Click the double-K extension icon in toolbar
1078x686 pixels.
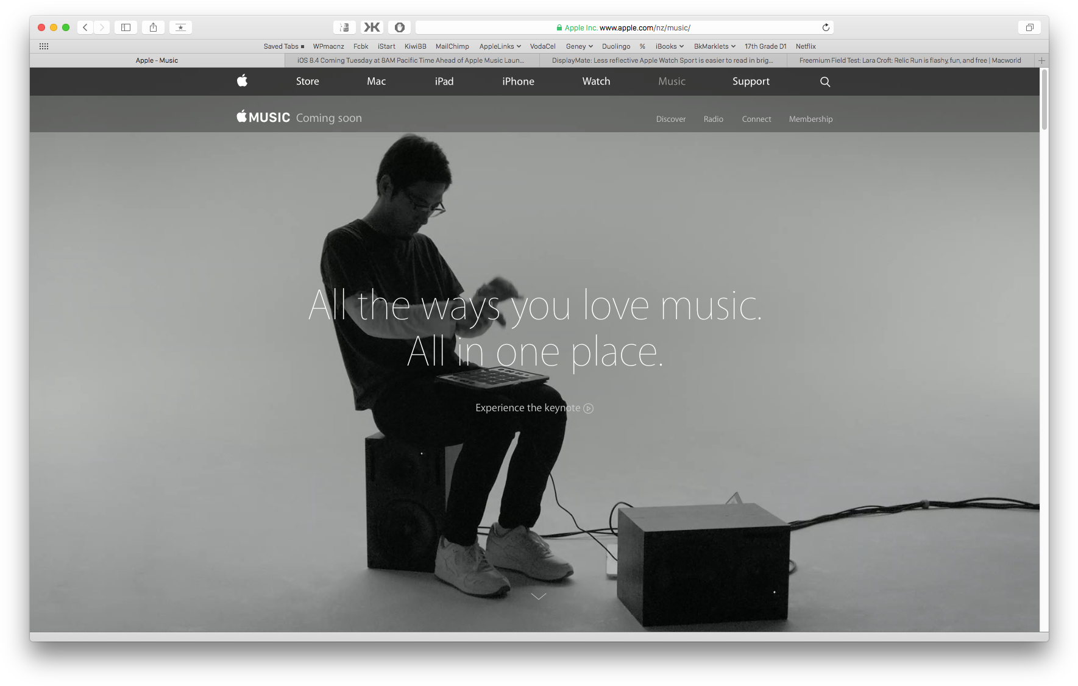[372, 27]
